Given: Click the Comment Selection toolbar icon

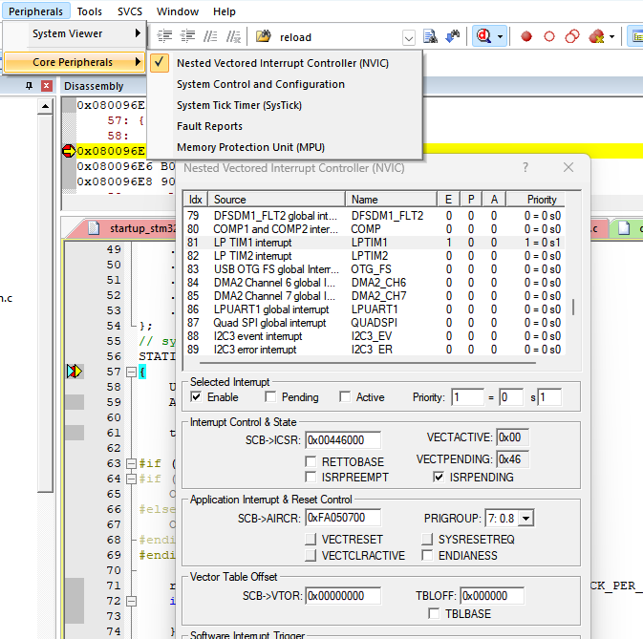Looking at the screenshot, I should point(210,37).
